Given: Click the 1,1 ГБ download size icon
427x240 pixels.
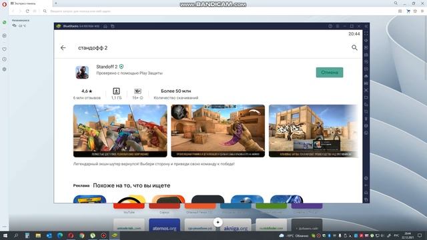Looking at the screenshot, I should (116, 91).
